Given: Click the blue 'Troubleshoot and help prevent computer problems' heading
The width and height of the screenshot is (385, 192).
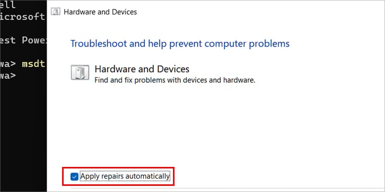Looking at the screenshot, I should [180, 44].
